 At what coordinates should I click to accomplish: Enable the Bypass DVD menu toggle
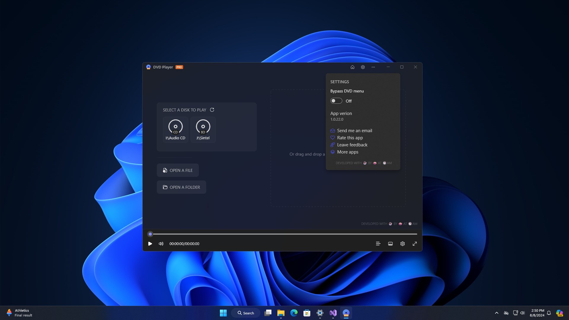[336, 101]
